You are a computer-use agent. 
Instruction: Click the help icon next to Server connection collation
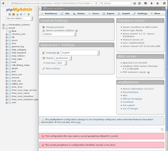76,31
